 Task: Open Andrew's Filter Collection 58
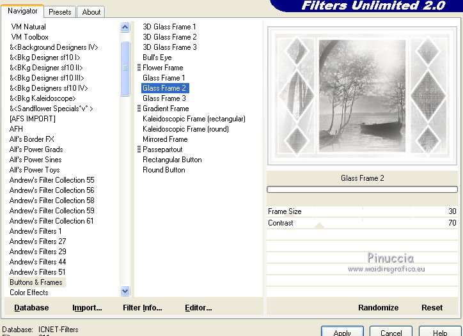point(52,201)
